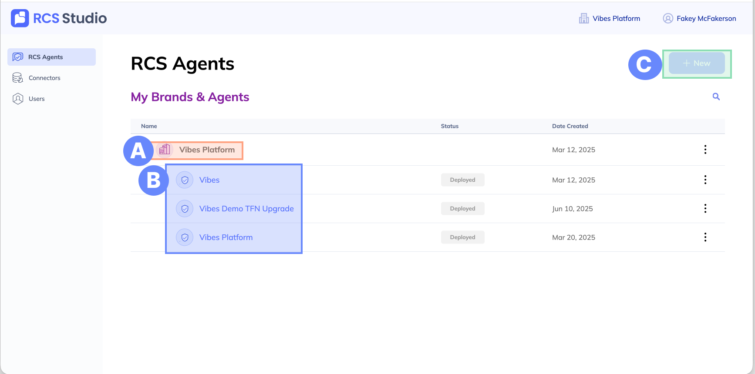
Task: Create a new agent with New button
Action: 697,63
